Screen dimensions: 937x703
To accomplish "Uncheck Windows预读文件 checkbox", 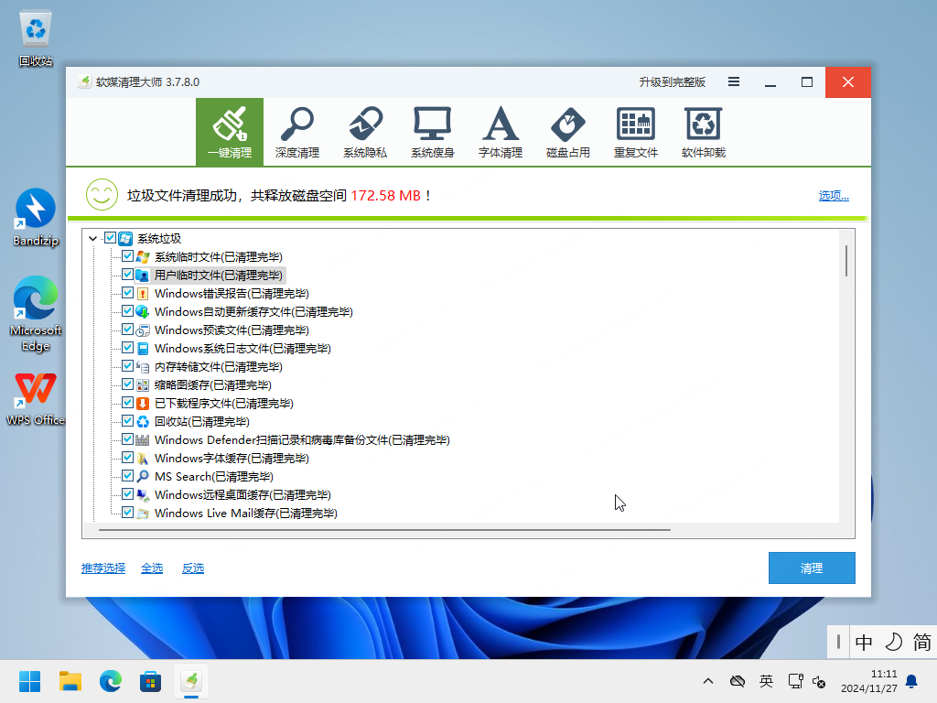I will click(127, 330).
